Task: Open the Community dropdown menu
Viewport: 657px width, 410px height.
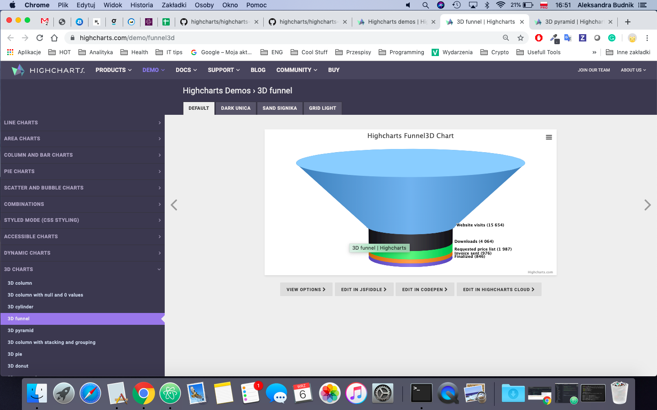Action: (297, 70)
